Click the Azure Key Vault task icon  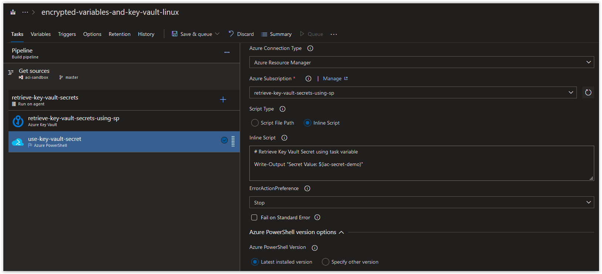pos(18,121)
